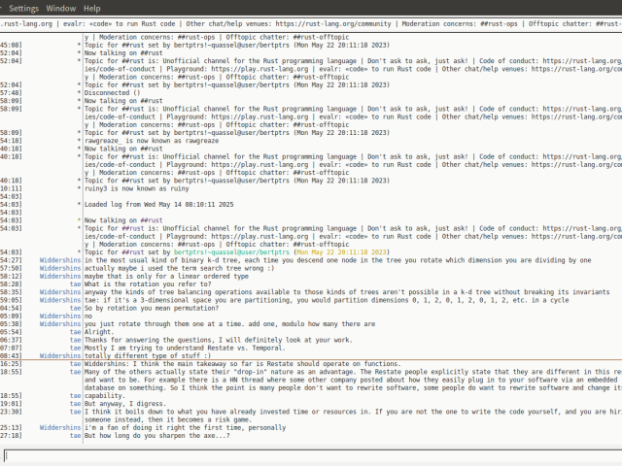This screenshot has height=466, width=622.
Task: Focus the message input box at the bottom
Action: pyautogui.click(x=311, y=454)
